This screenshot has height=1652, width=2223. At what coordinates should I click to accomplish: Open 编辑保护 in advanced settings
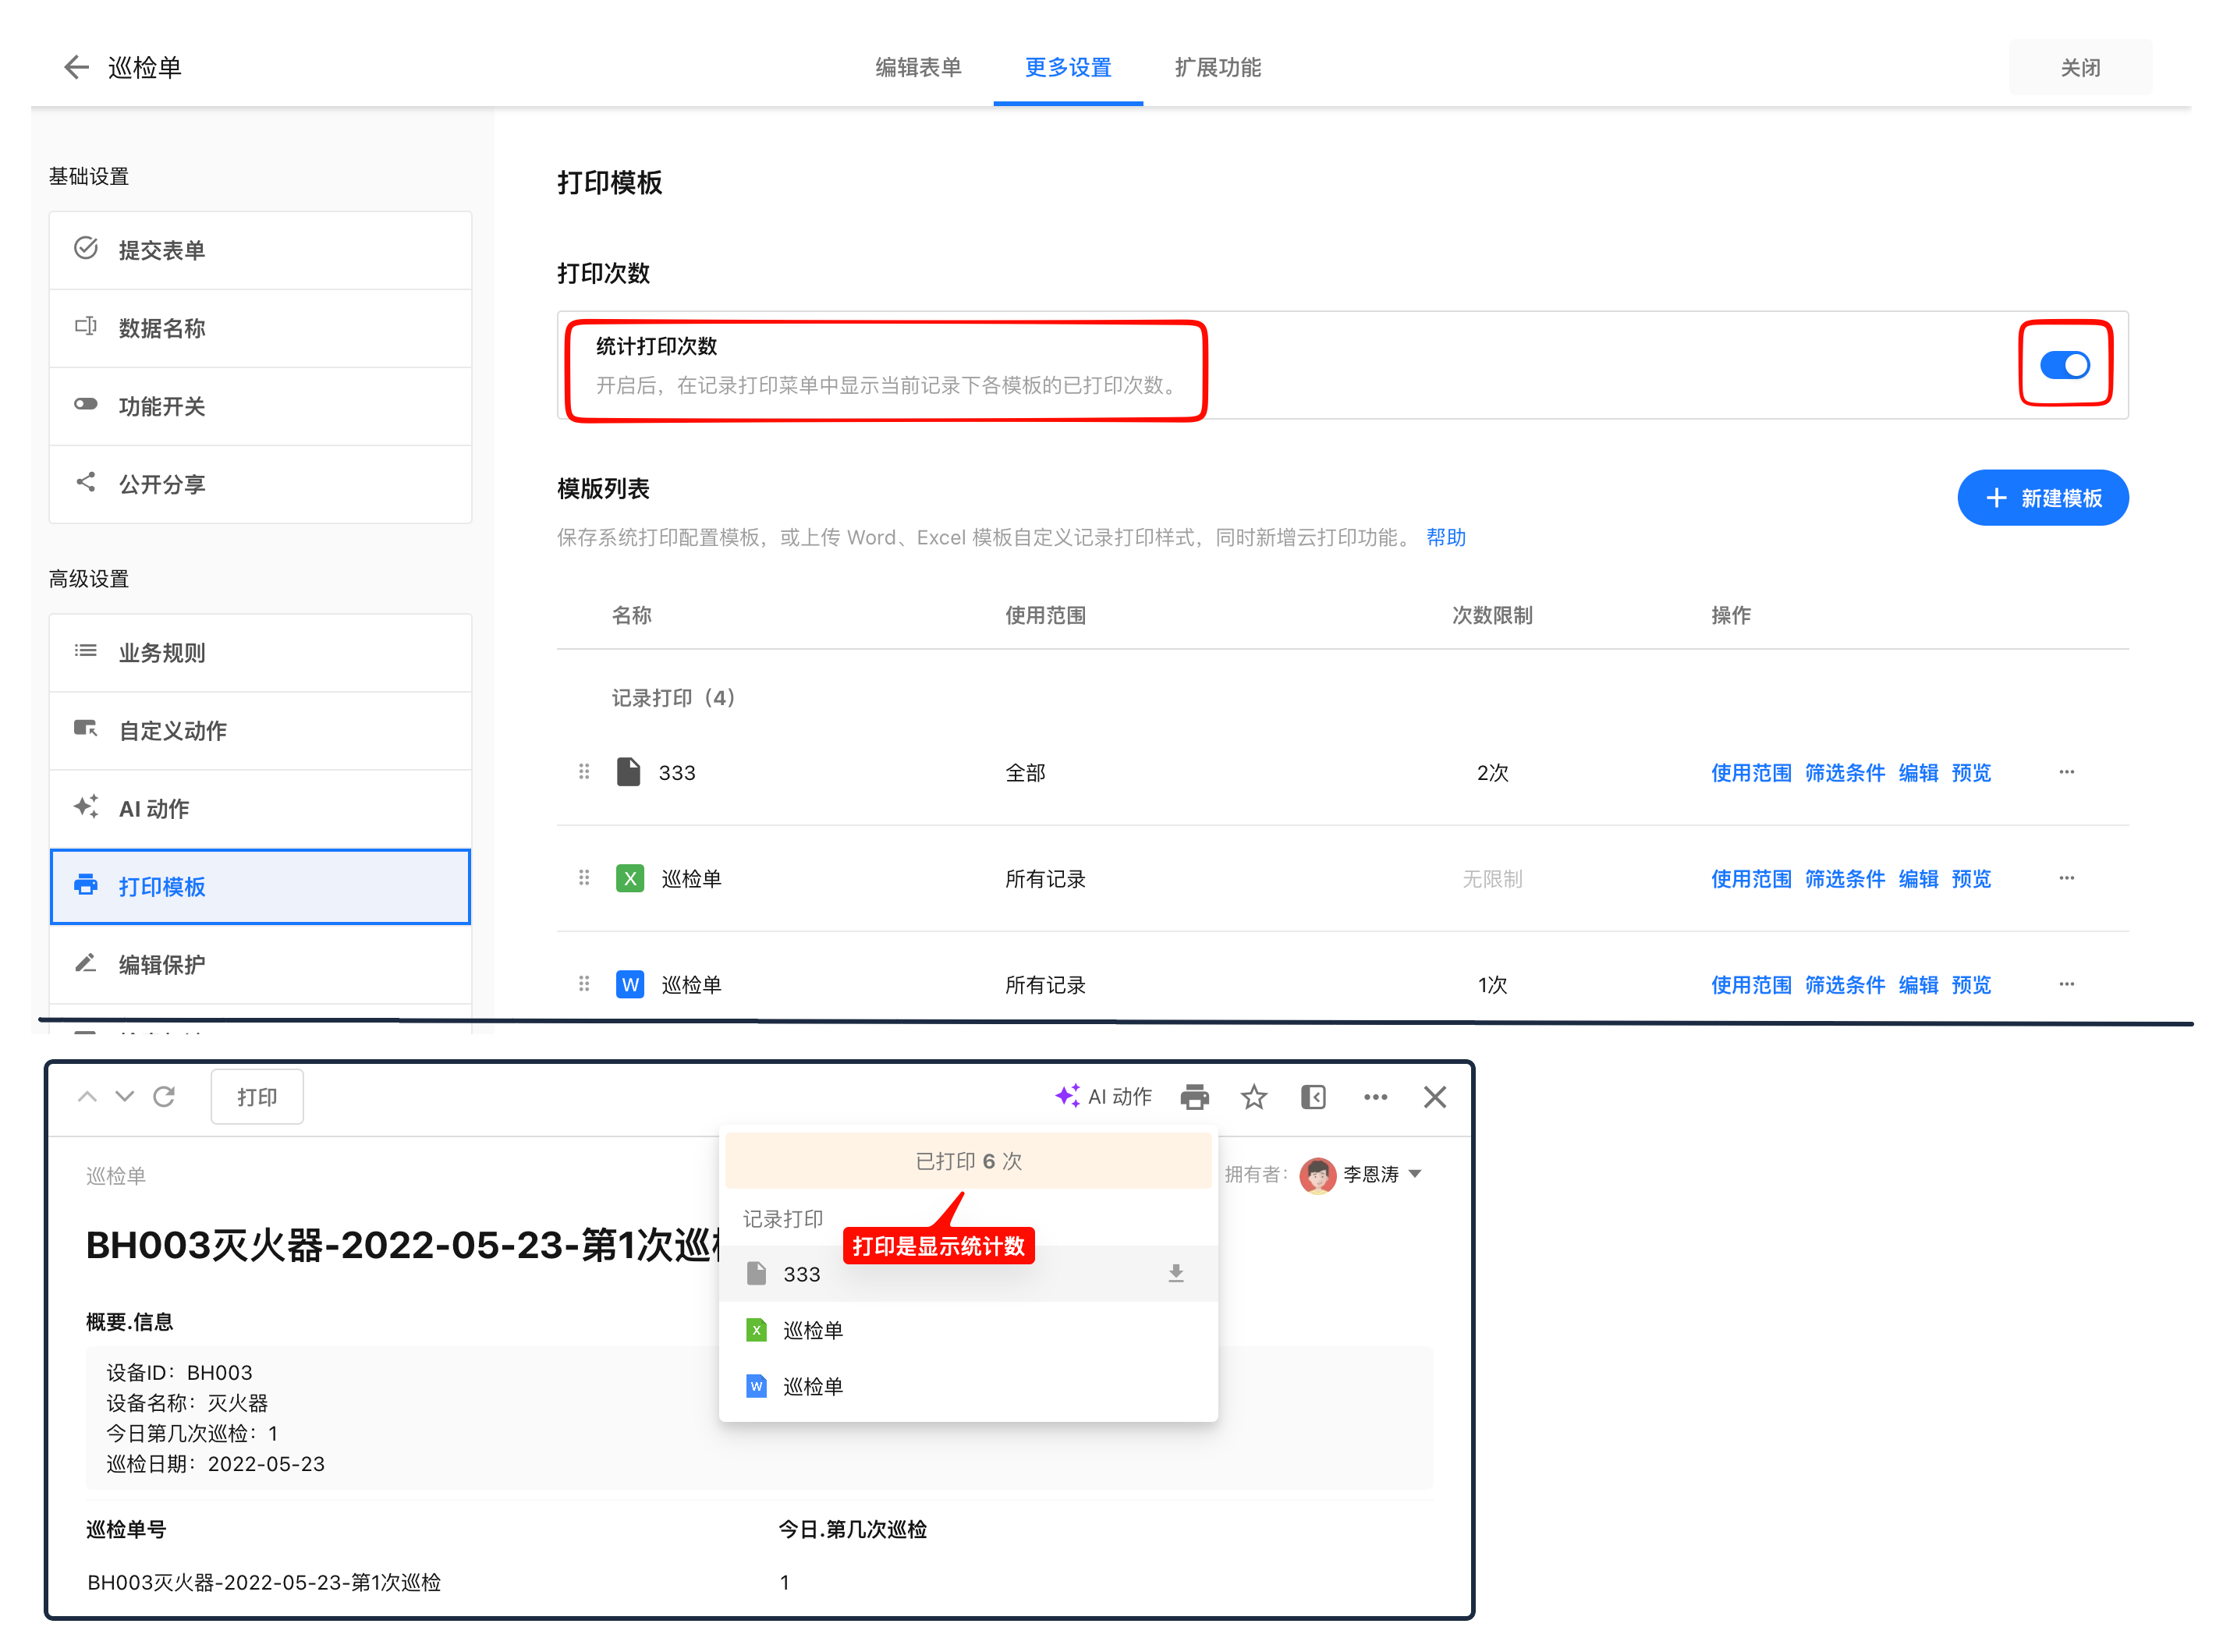tap(260, 965)
